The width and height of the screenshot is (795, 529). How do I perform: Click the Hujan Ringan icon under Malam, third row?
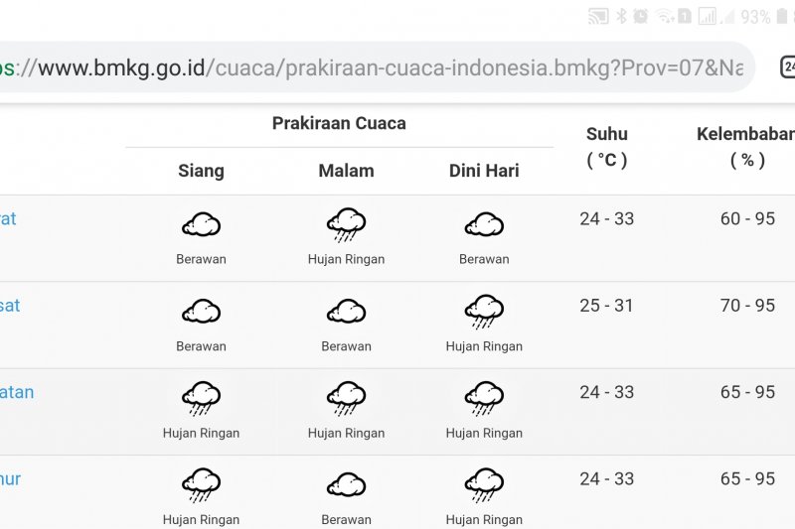[346, 398]
